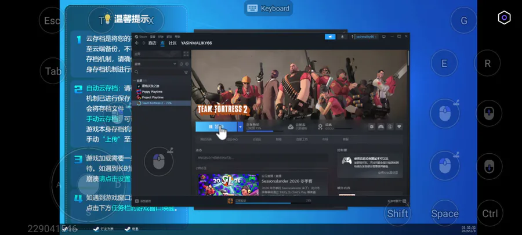Open the Keyboard overlay button
Image resolution: width=522 pixels, height=235 pixels.
point(269,8)
